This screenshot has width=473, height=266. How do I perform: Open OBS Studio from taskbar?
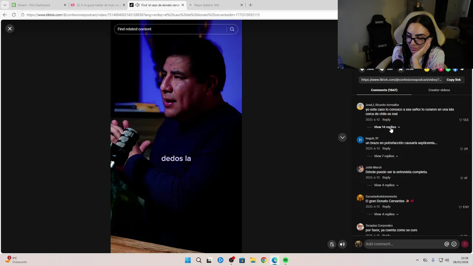(x=231, y=260)
